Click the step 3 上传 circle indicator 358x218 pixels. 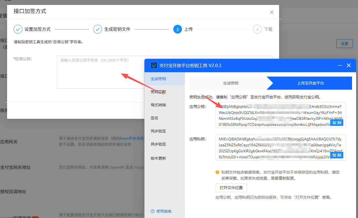coord(177,29)
